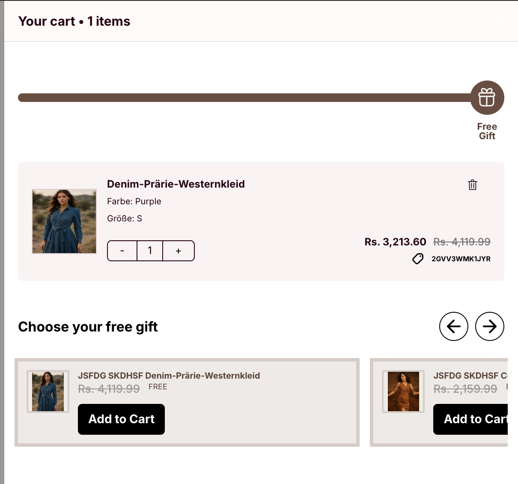
Task: Click the cart item's product thumbnail
Action: coord(64,221)
